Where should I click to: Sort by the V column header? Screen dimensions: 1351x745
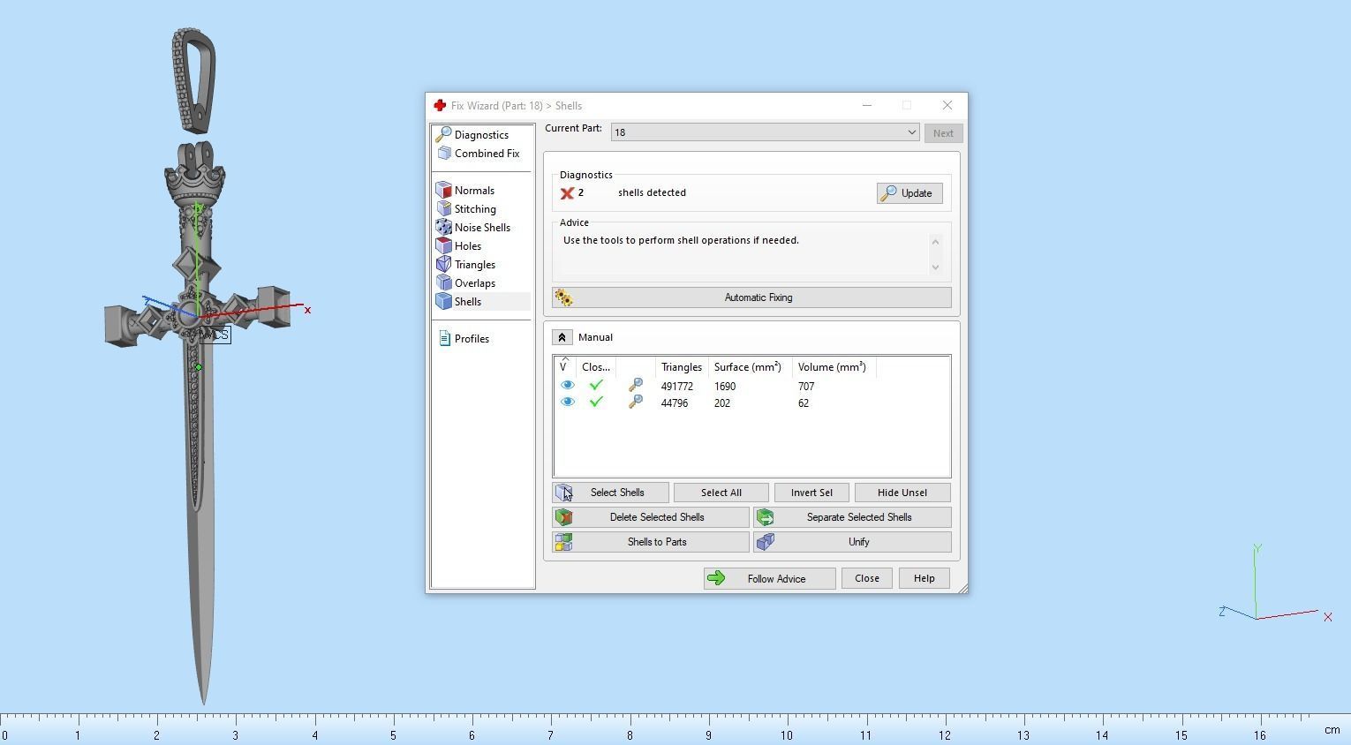coord(565,367)
